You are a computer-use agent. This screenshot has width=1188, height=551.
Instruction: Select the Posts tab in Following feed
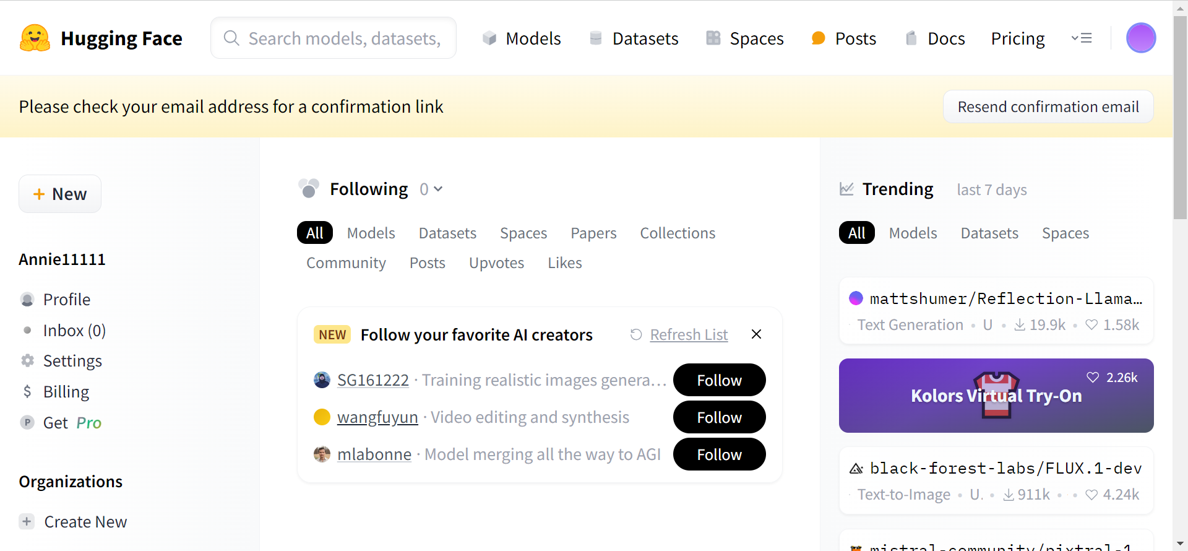[x=427, y=262]
